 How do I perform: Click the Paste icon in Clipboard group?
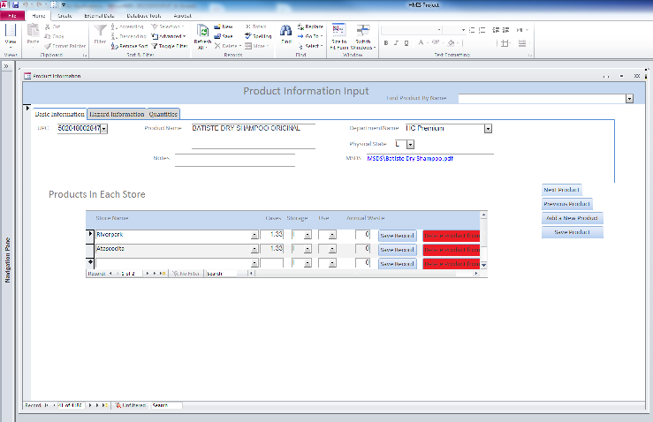34,33
